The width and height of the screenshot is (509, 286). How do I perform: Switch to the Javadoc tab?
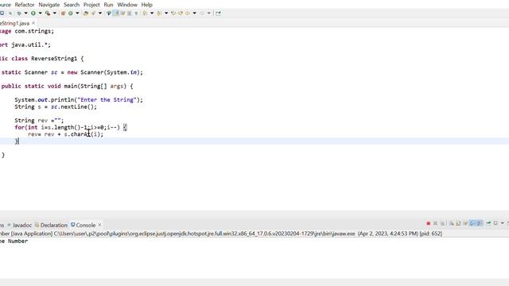[x=19, y=225]
